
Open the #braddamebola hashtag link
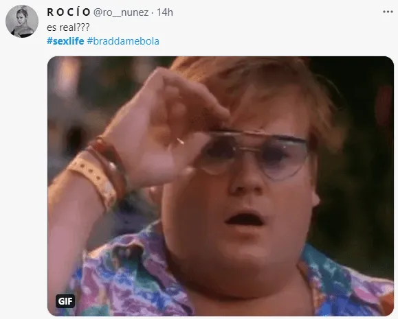point(123,41)
